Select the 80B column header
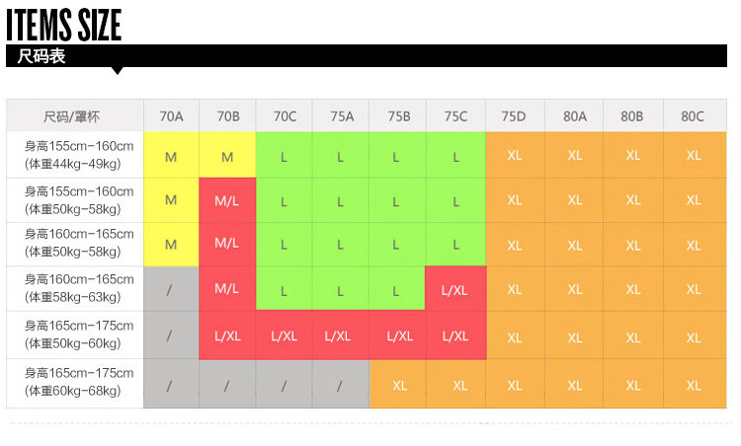Image resolution: width=741 pixels, height=446 pixels. pos(633,115)
